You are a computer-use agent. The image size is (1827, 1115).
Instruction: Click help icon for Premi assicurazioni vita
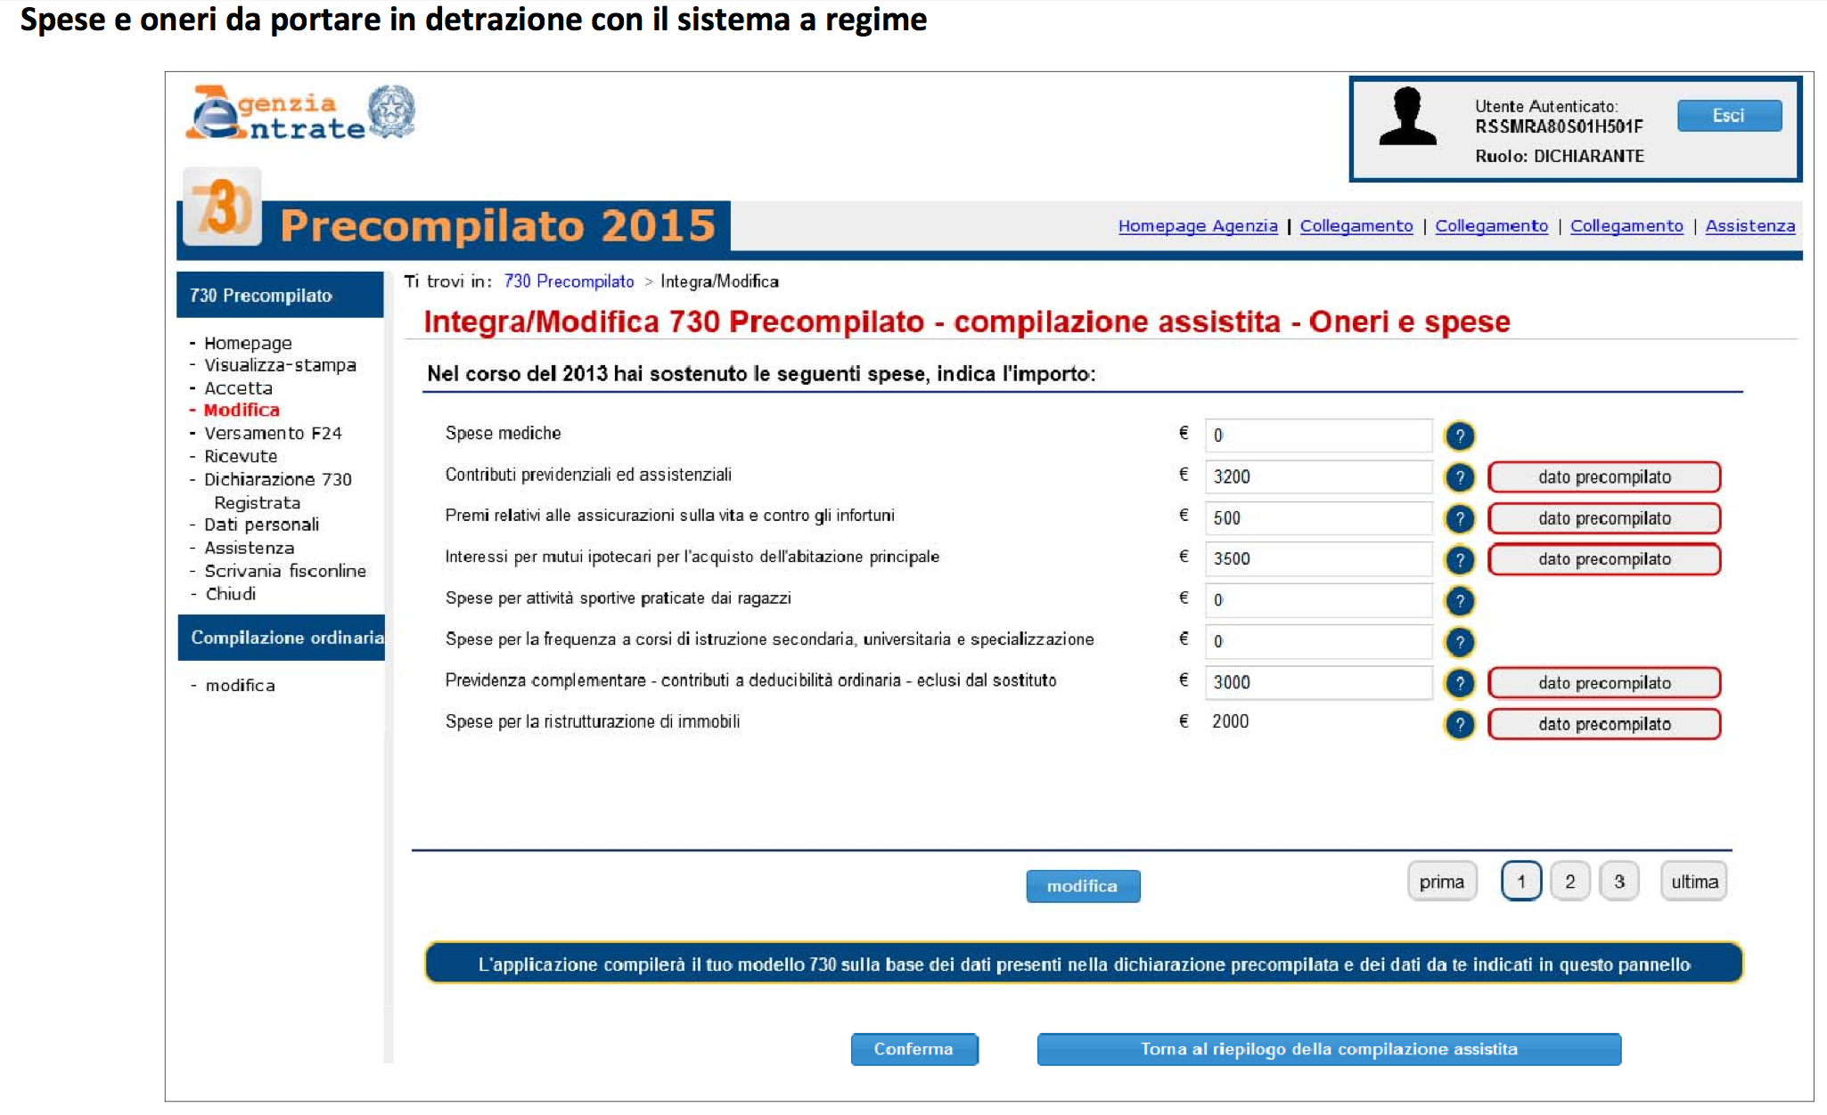pos(1459,518)
